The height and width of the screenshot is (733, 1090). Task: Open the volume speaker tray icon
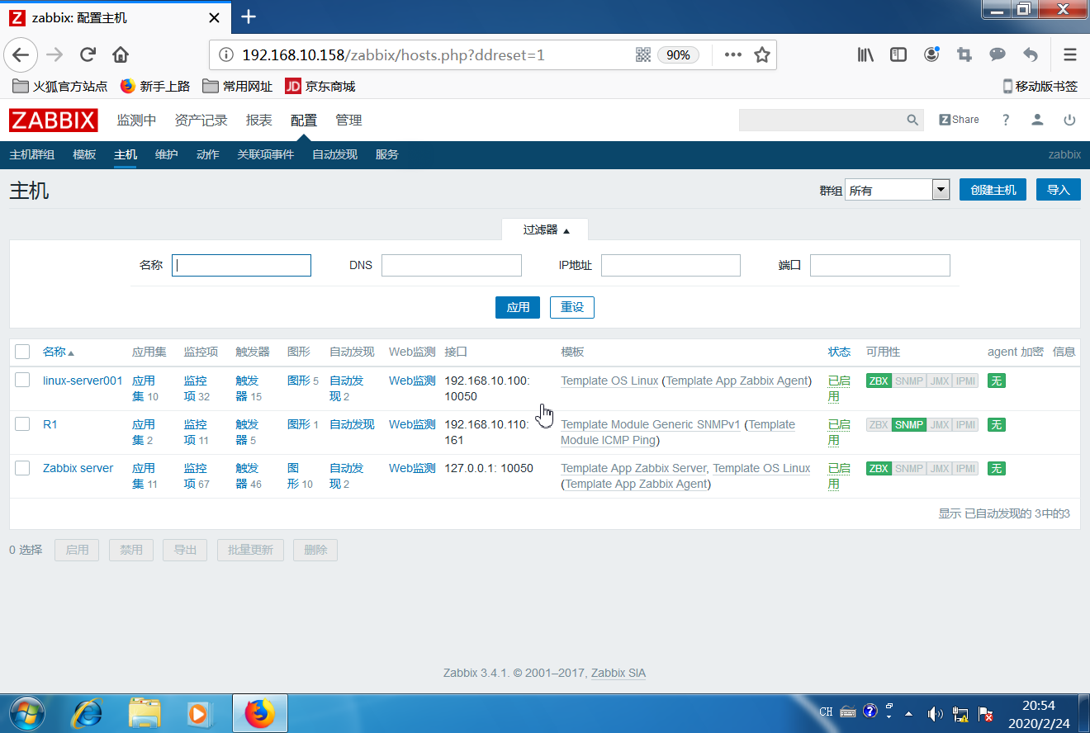[x=935, y=713]
